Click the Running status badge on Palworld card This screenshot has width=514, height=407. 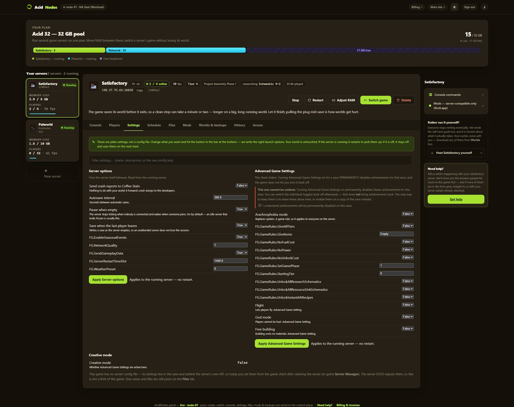coord(68,128)
